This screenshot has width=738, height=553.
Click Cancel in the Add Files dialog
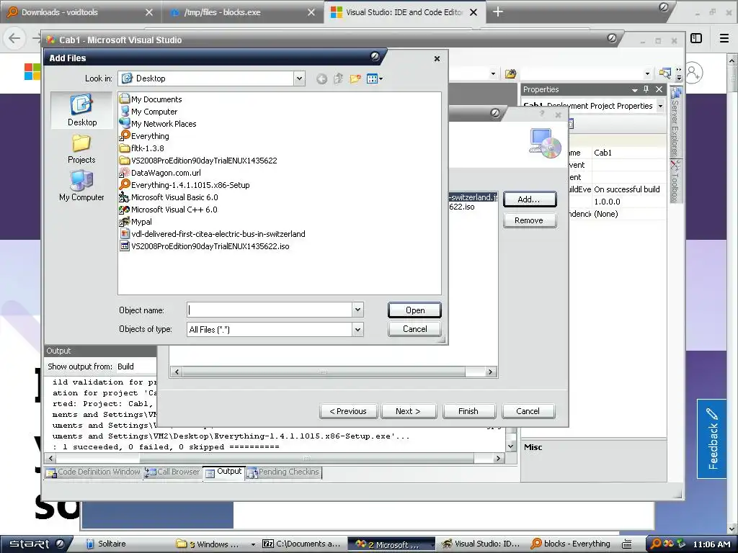pyautogui.click(x=414, y=328)
